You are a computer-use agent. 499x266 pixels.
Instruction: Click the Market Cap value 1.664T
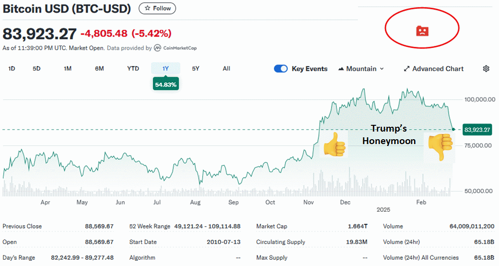tap(358, 226)
